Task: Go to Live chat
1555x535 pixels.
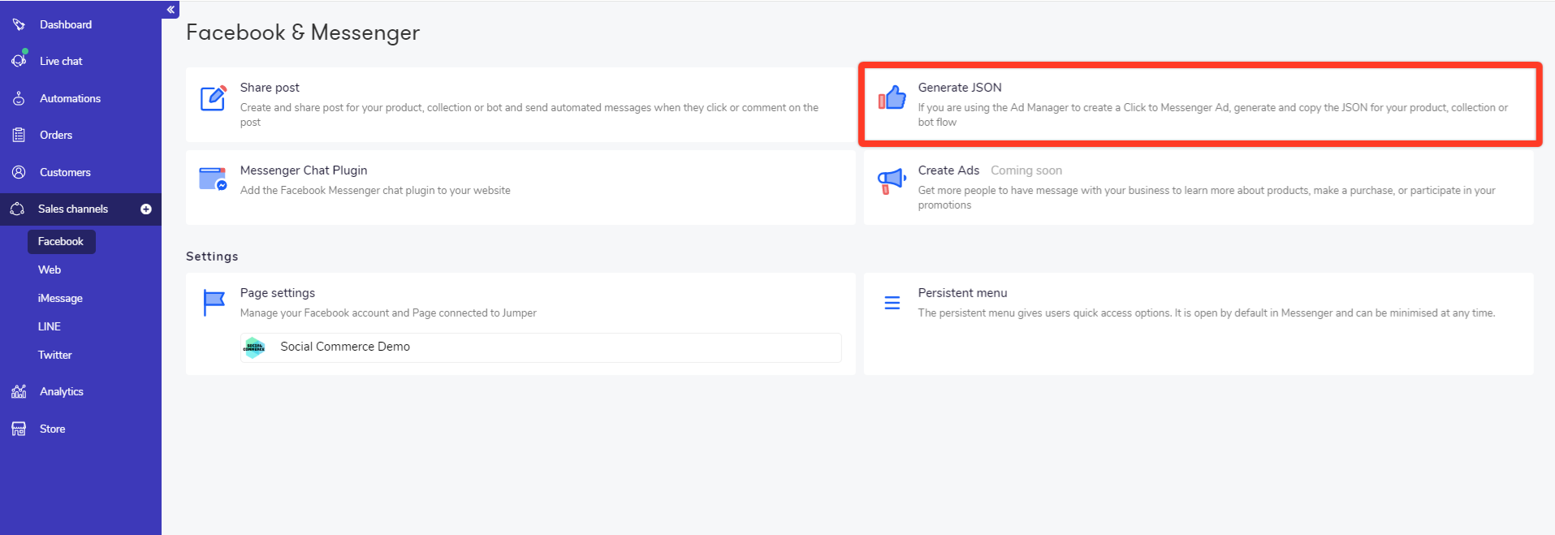Action: [x=61, y=61]
